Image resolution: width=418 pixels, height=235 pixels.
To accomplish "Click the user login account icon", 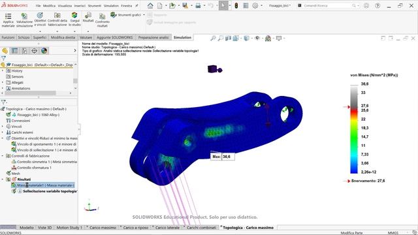I will pos(366,5).
